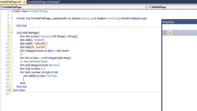
Task: Click the empty comment on line 13
Action: tap(21, 54)
